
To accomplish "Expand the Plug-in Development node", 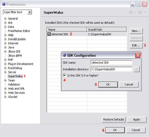I will tap(5, 64).
